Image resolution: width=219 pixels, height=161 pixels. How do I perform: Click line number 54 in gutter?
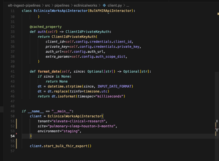[13, 136]
